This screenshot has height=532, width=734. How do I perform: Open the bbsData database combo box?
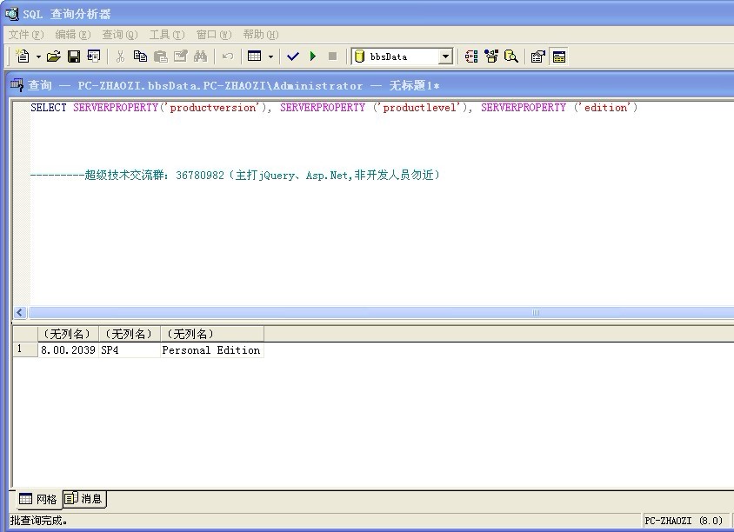403,57
